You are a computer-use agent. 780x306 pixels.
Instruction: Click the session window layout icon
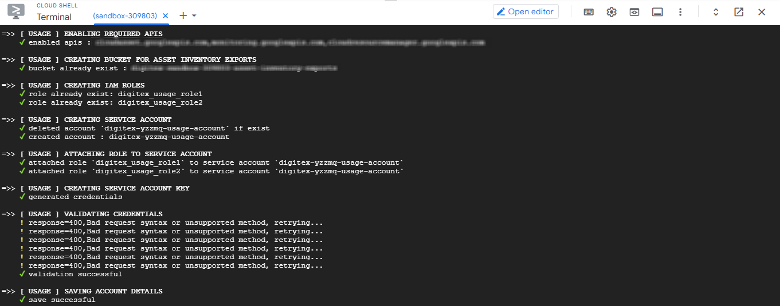click(x=657, y=12)
